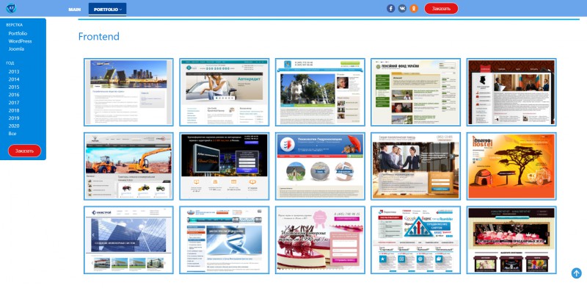Open the site promotion arrows thumbnail
Viewport: 587px width, 288px height.
point(415,240)
